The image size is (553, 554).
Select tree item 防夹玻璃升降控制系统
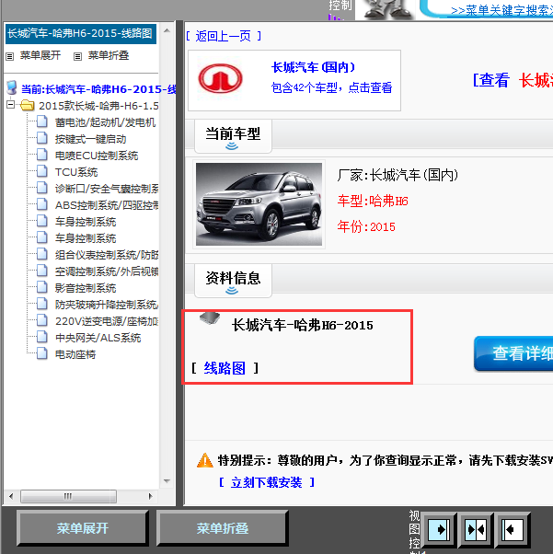tap(107, 305)
